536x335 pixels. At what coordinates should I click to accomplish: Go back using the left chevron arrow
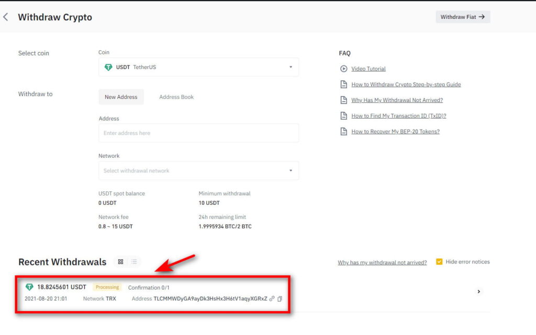click(x=5, y=17)
